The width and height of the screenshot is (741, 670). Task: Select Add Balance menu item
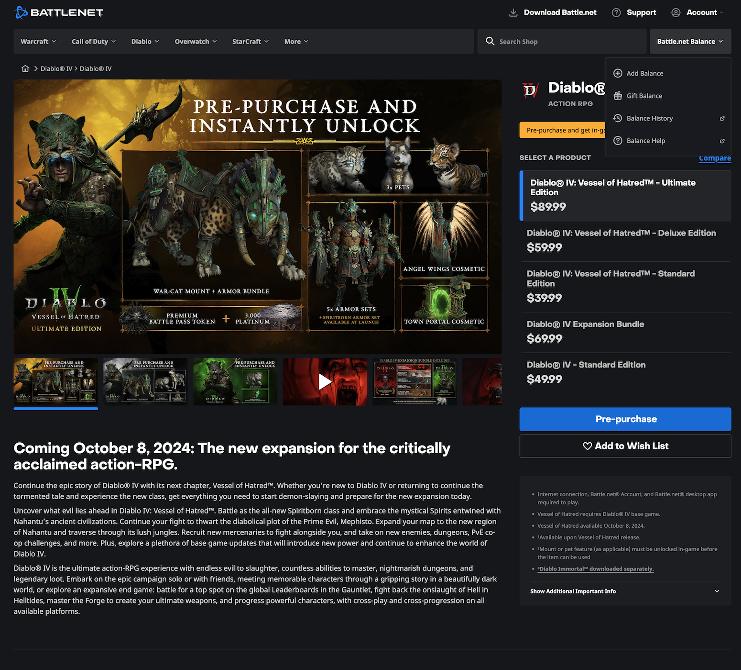[668, 73]
